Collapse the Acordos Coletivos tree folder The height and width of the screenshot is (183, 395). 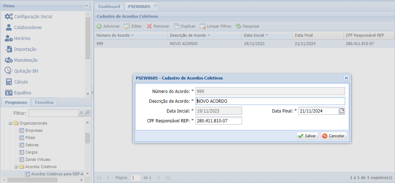pos(16,167)
